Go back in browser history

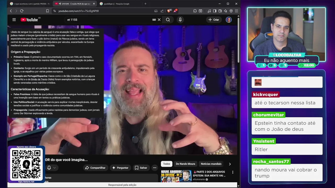click(x=11, y=11)
